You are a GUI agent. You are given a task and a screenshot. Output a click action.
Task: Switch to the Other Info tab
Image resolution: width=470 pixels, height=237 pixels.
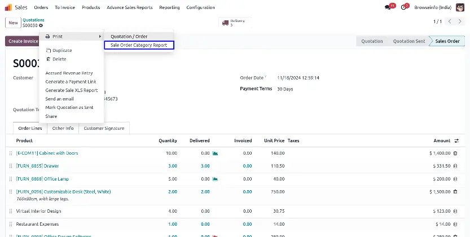click(63, 128)
